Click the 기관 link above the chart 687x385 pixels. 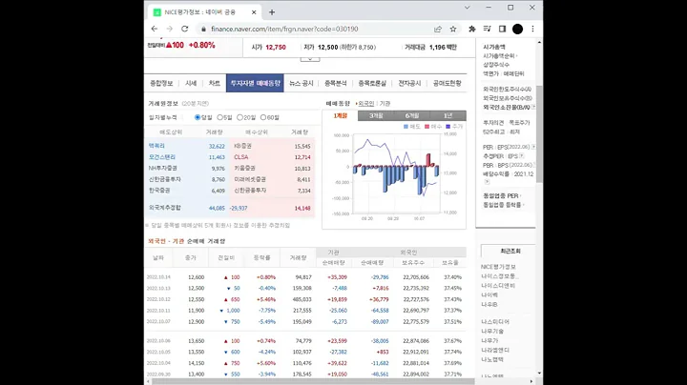385,104
